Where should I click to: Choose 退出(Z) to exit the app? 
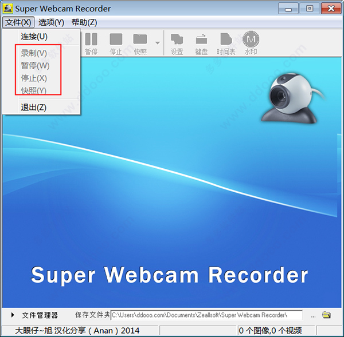[x=41, y=108]
